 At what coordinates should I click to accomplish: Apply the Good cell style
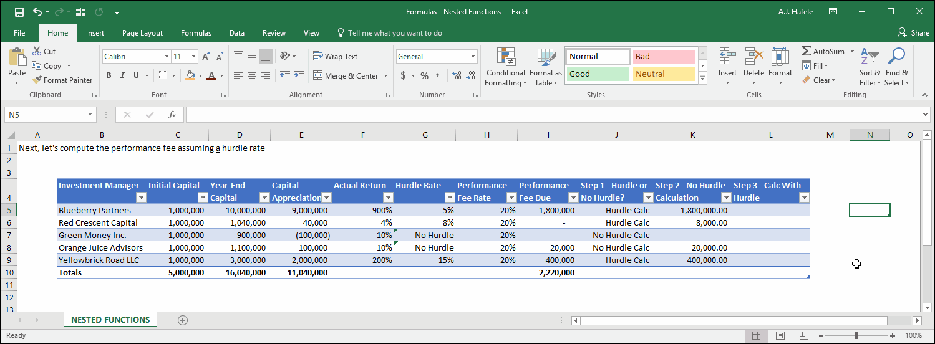tap(598, 74)
